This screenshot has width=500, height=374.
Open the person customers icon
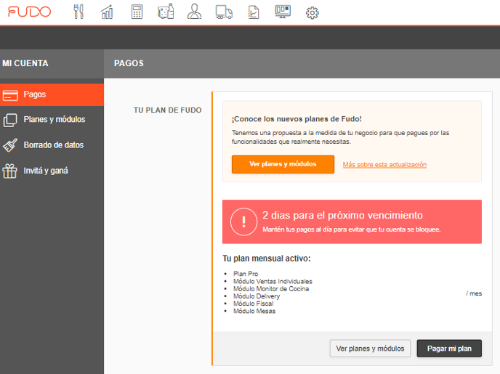[194, 12]
